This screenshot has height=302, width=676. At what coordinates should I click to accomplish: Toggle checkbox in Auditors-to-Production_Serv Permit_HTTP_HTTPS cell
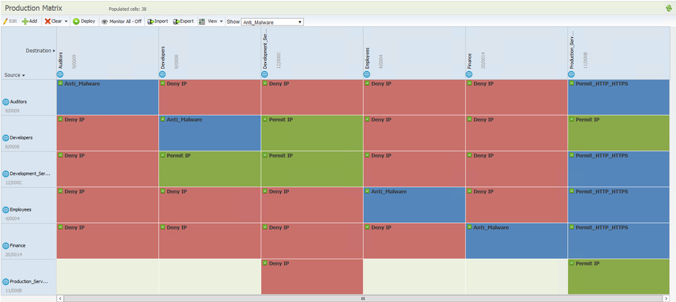click(572, 84)
